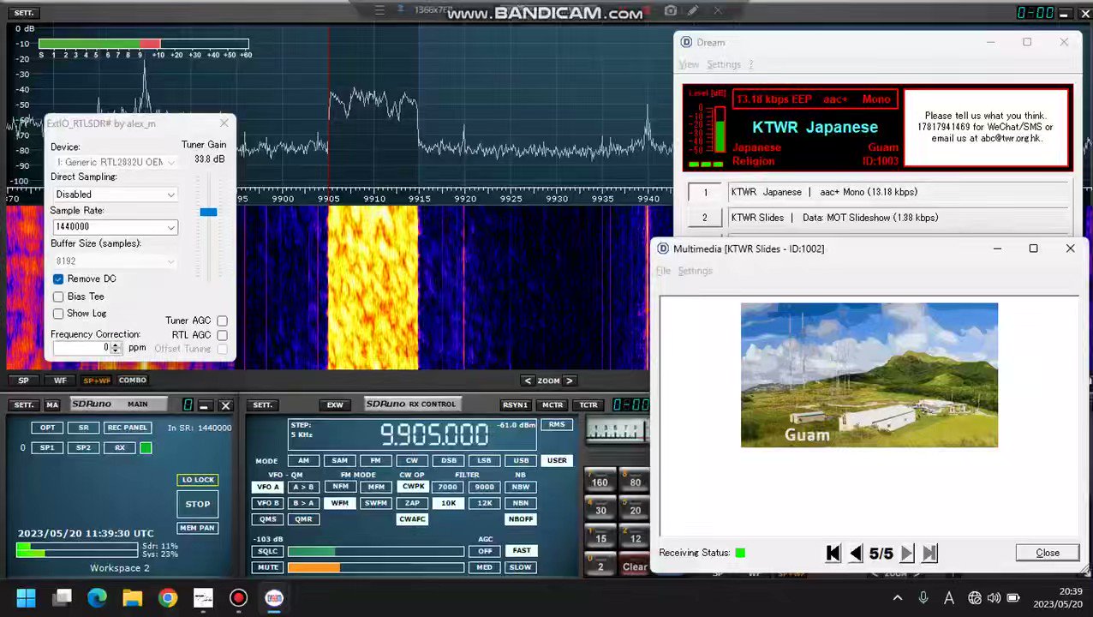Click the green RX indicator square

(x=146, y=447)
